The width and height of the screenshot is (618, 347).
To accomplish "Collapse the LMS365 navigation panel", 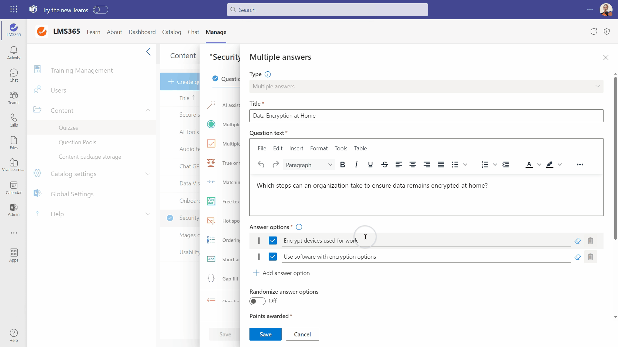I will [x=148, y=52].
